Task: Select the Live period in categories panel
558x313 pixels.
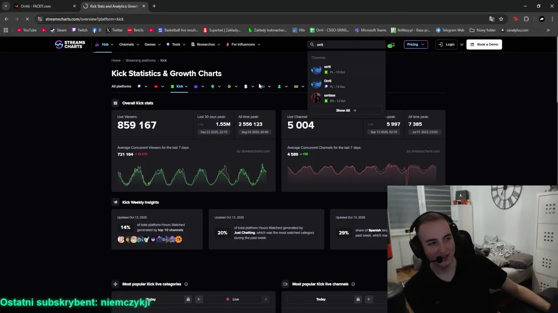Action: [232, 299]
